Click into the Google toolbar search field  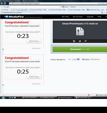pyautogui.click(x=35, y=7)
